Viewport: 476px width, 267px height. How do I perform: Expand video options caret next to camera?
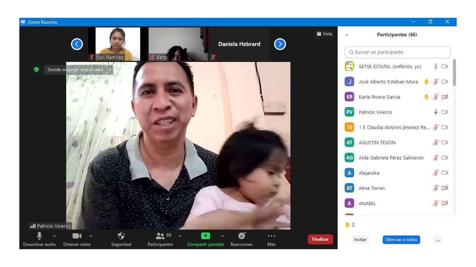click(91, 236)
